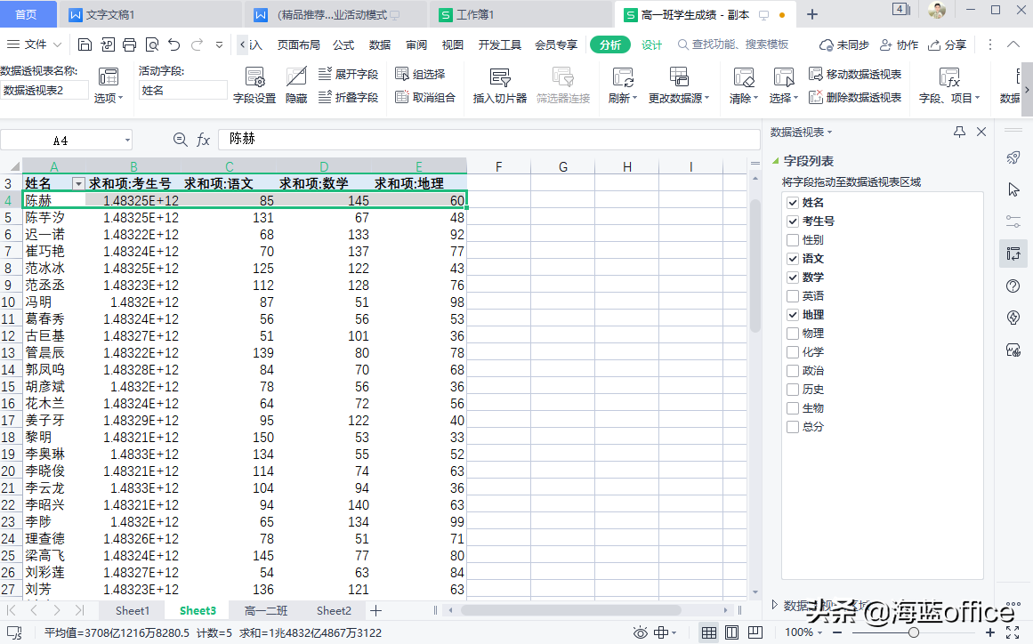The image size is (1033, 644).
Task: Redo the last action
Action: coord(197,44)
